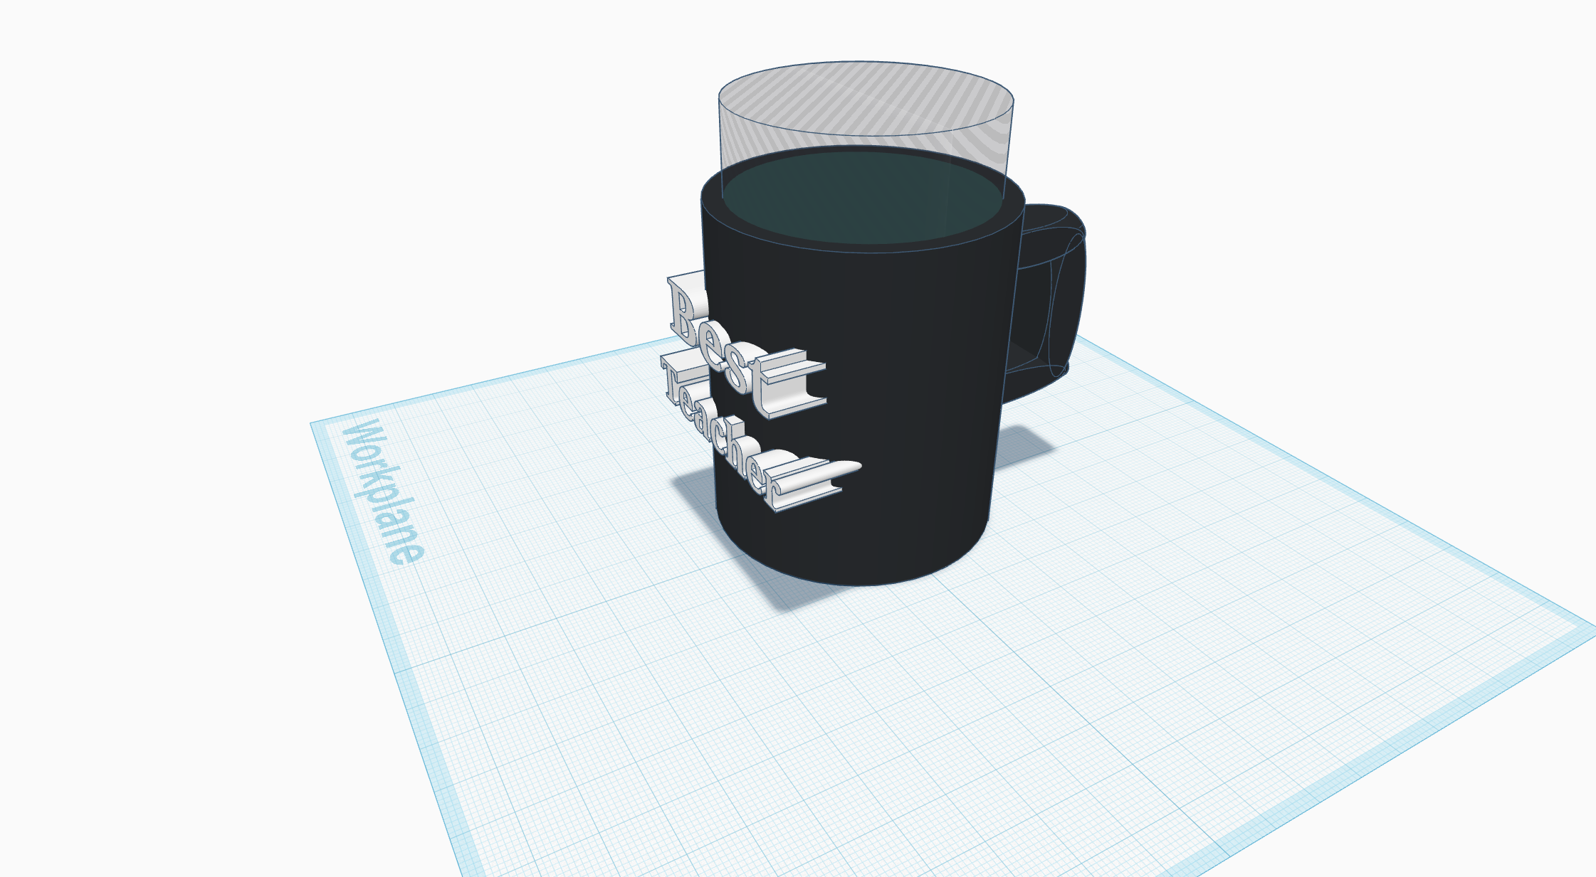Select the white "Best" 3D text
This screenshot has width=1596, height=877.
coord(747,345)
